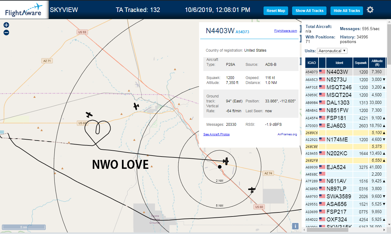391x234 pixels.
Task: Click the US flag in the MSQT246 row
Action: (322, 87)
